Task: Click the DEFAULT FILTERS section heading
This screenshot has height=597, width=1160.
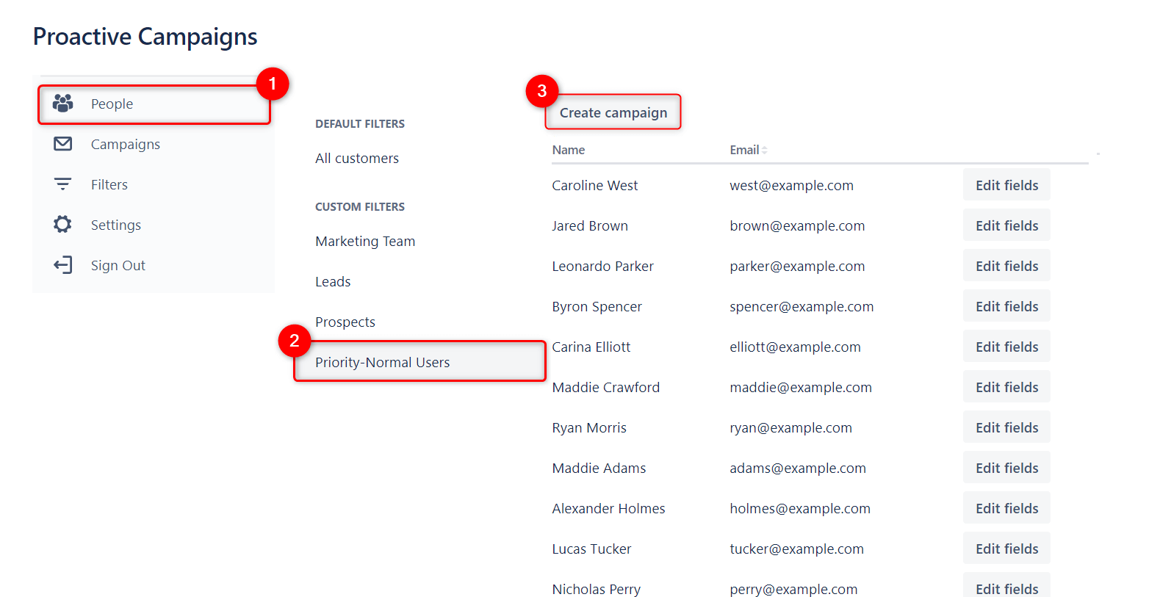Action: coord(360,124)
